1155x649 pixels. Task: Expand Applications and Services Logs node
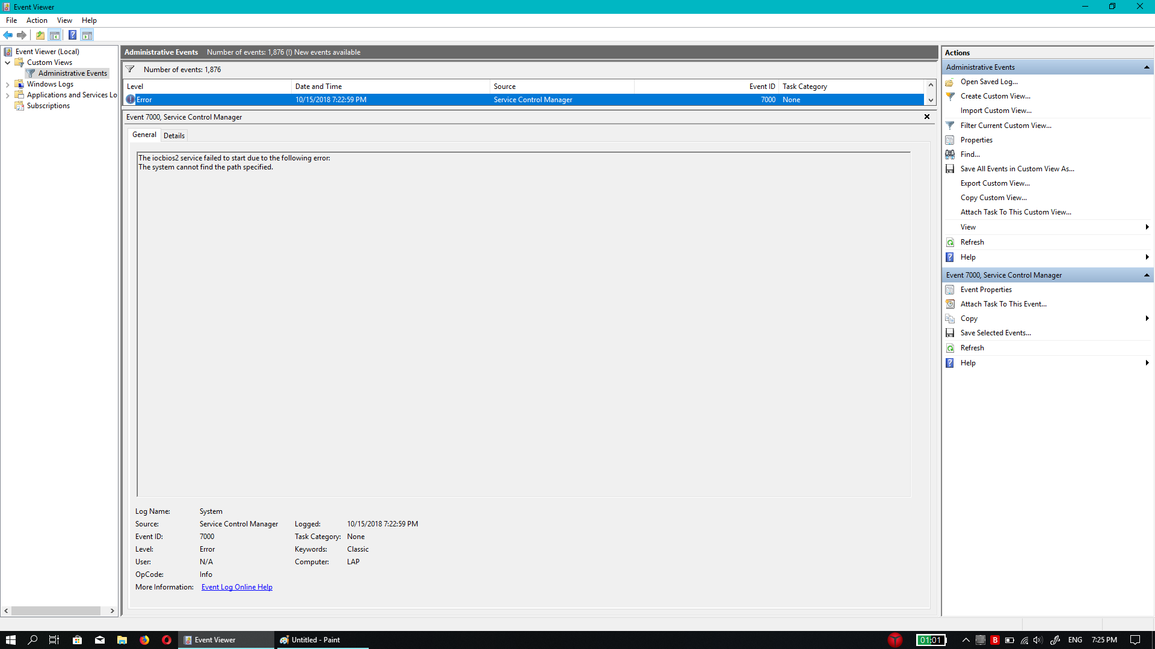click(7, 95)
